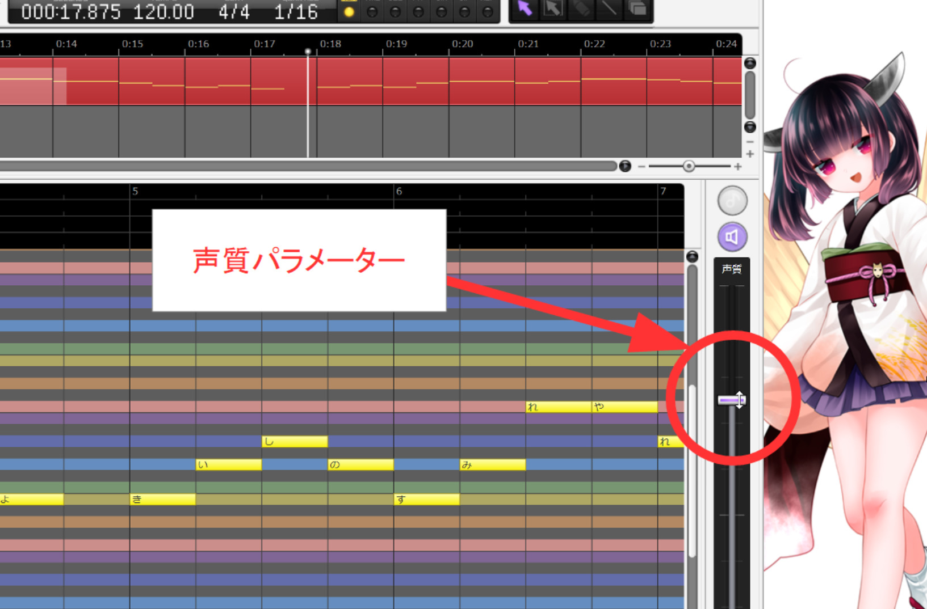Viewport: 927px width, 609px height.
Task: Click the 0:15 mark on the time ruler
Action: pyautogui.click(x=132, y=44)
